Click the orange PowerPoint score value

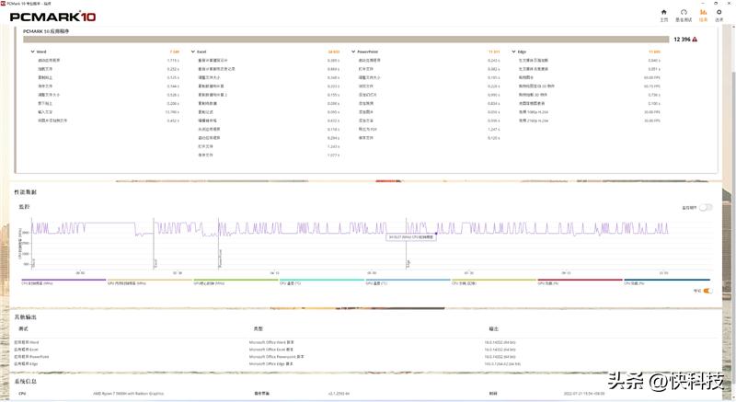[x=494, y=52]
